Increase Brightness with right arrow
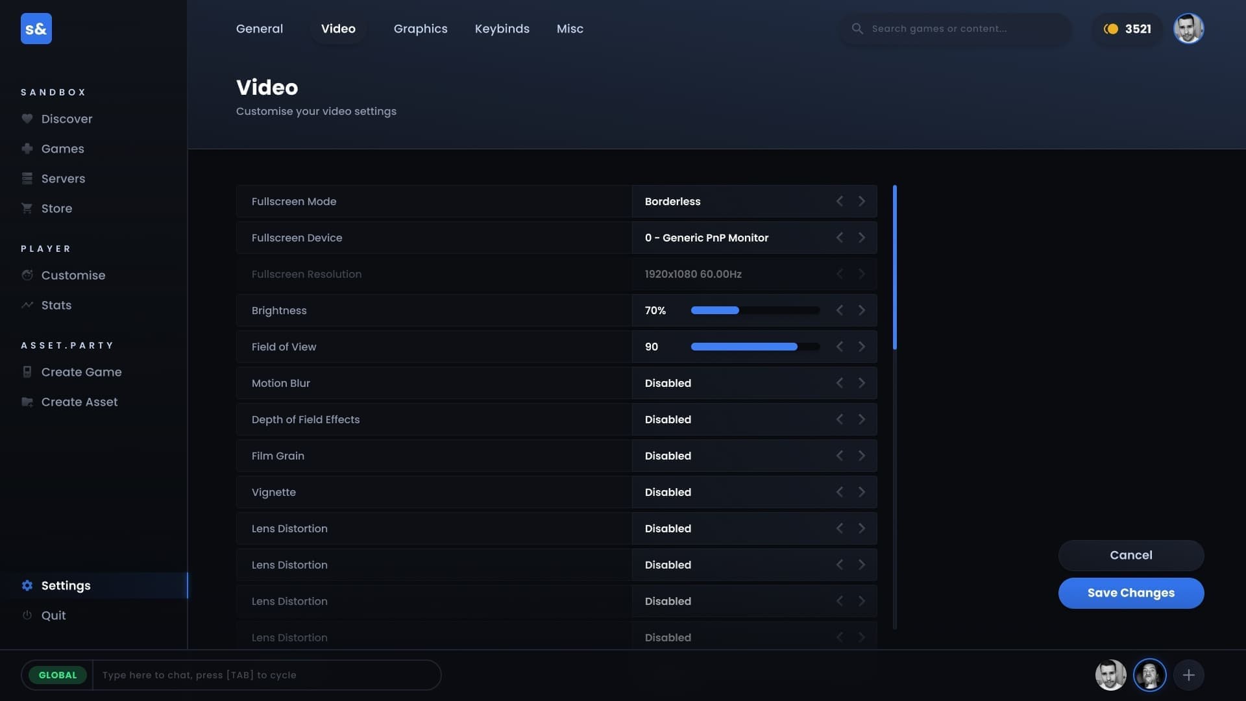The width and height of the screenshot is (1246, 701). (862, 310)
